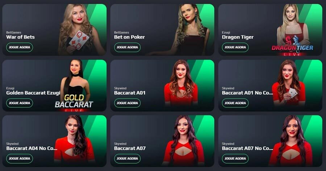Select the Baccarat A01 title text
The height and width of the screenshot is (171, 326).
[x=130, y=93]
